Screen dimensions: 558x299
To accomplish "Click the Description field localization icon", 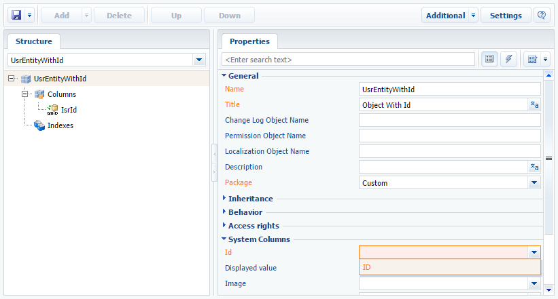I will (x=534, y=167).
